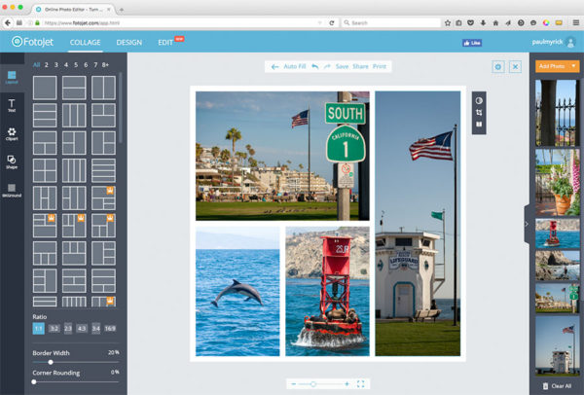Choose the two horizontal rows layout
584x395 pixels.
click(x=74, y=88)
